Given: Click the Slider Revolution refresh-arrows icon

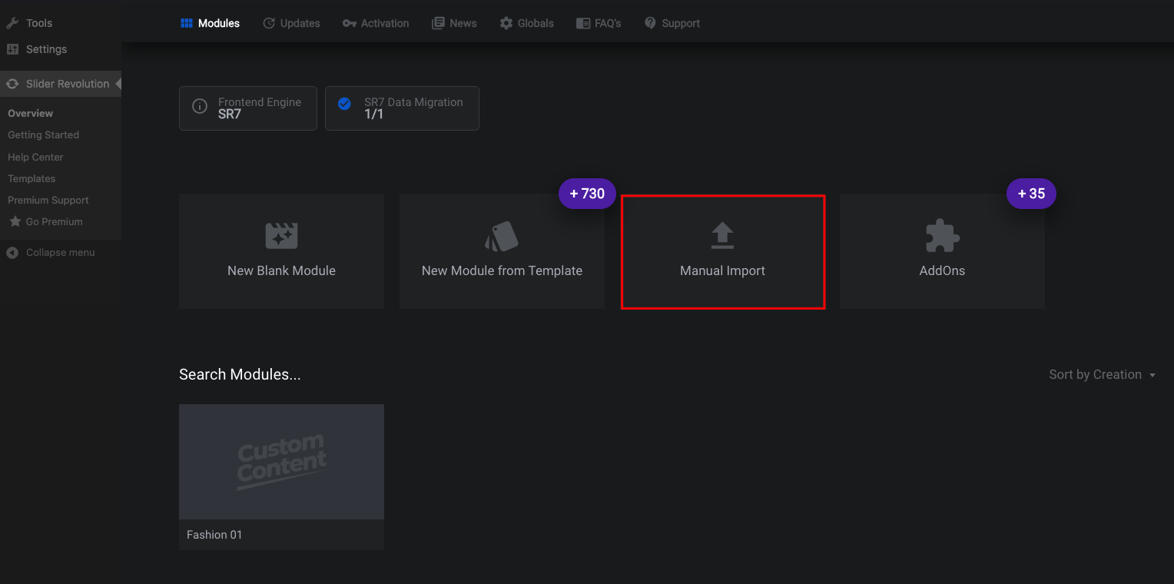Looking at the screenshot, I should pos(12,84).
